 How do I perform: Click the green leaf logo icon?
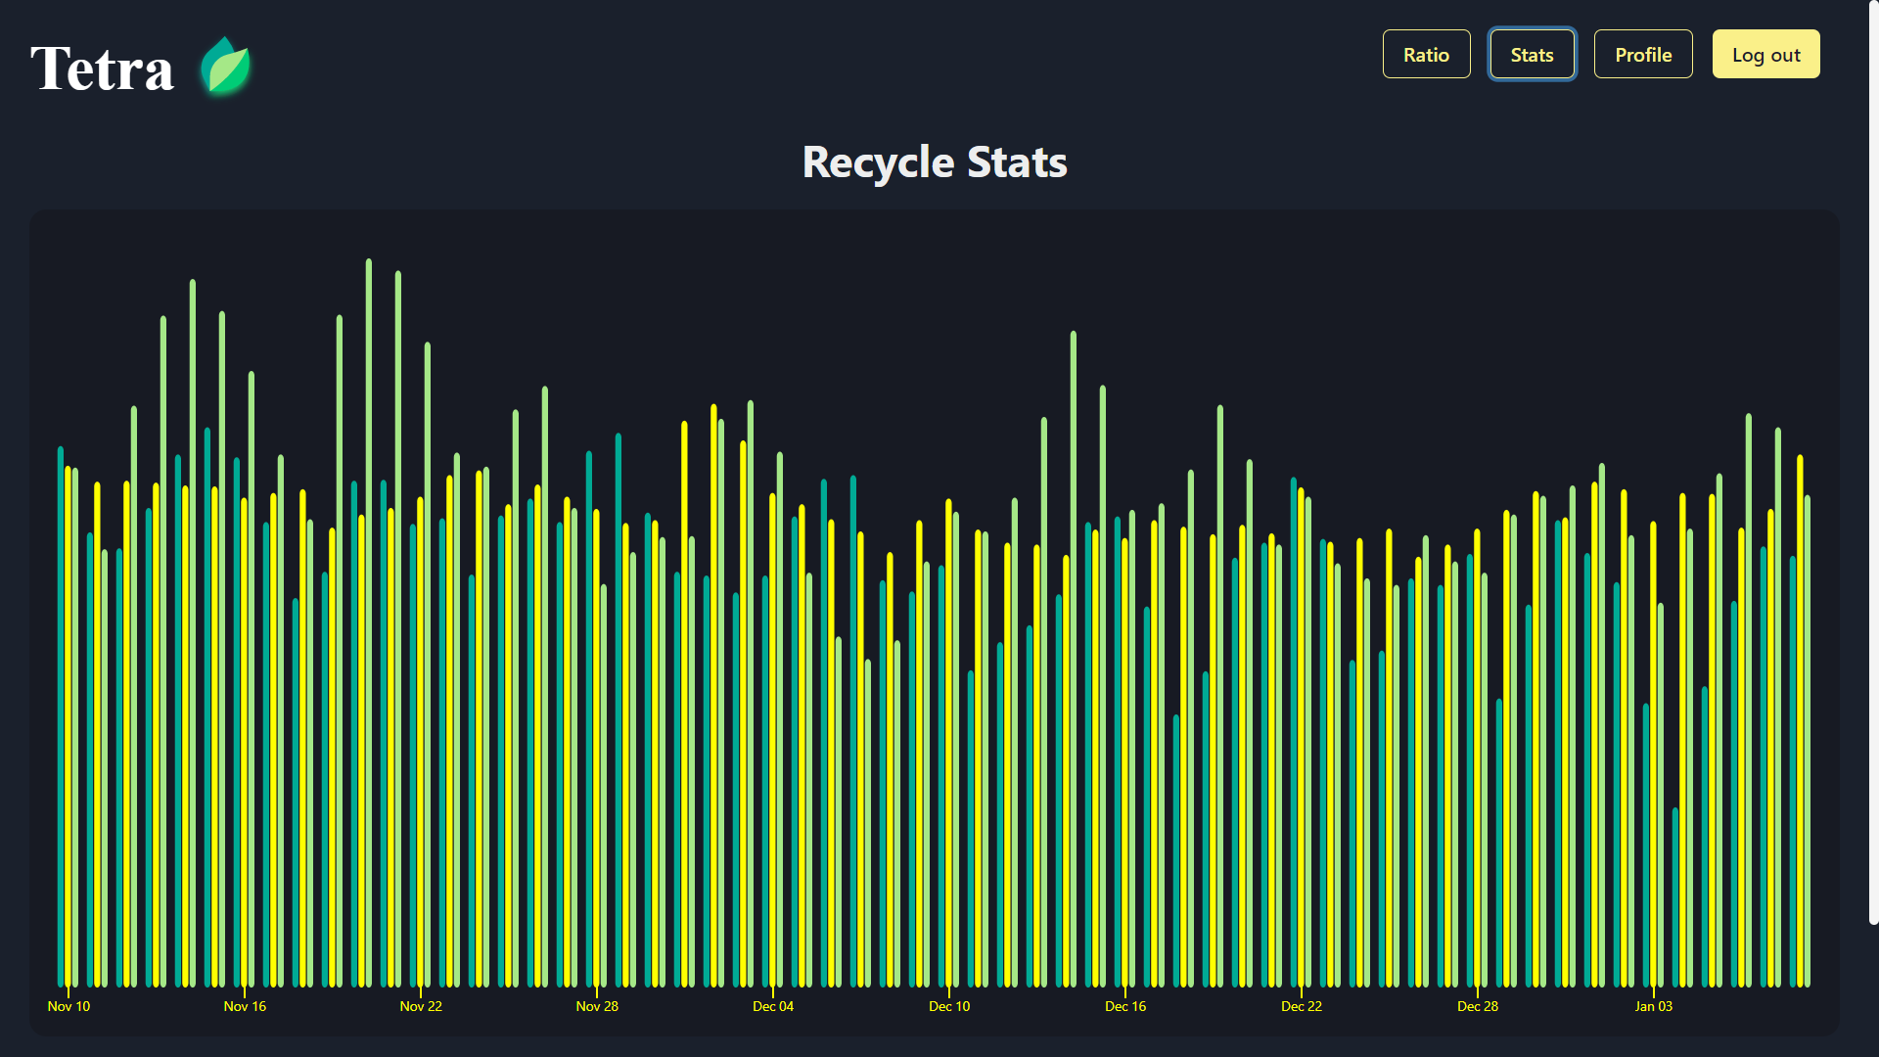point(226,68)
